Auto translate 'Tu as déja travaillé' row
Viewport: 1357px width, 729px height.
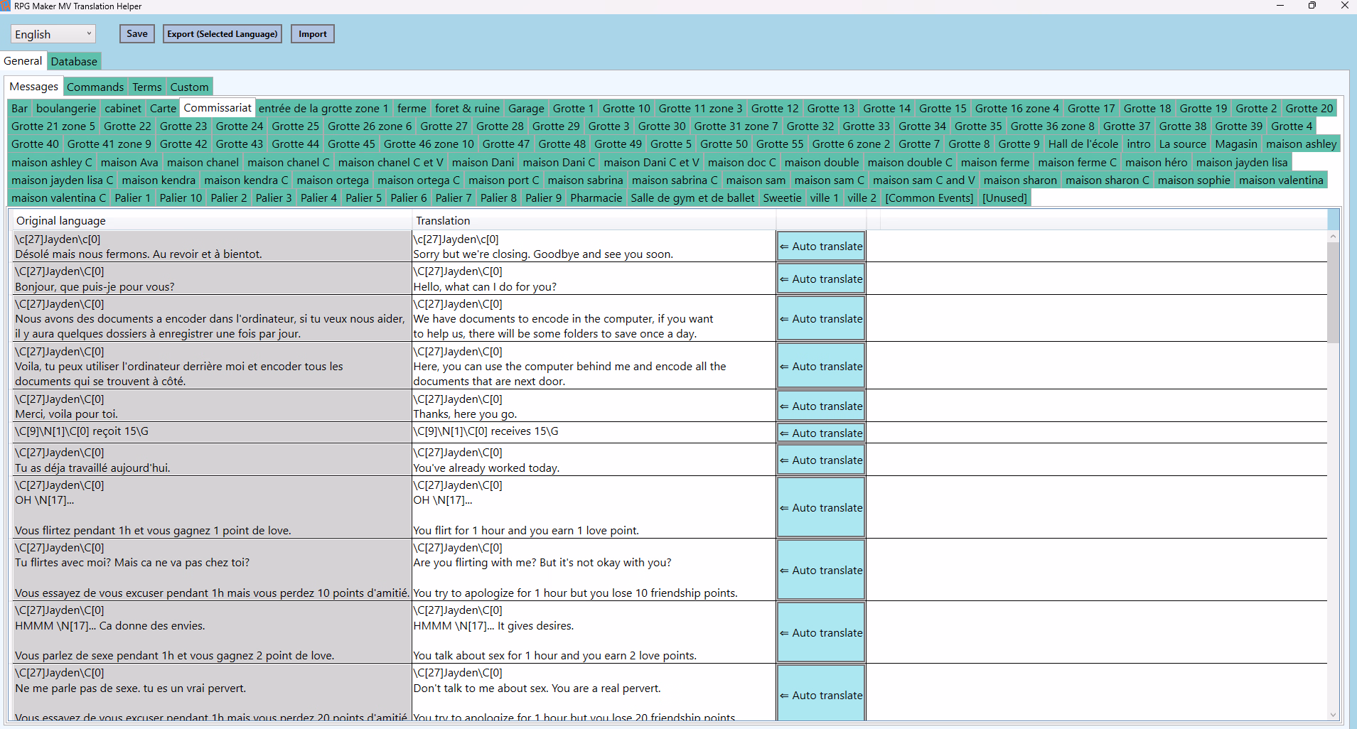coord(821,460)
